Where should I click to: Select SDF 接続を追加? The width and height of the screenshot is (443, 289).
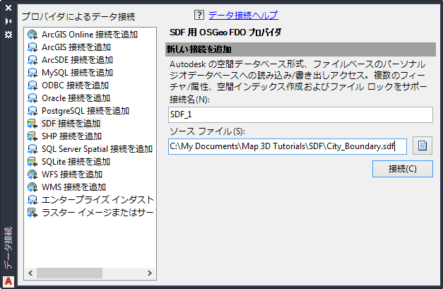(x=71, y=124)
